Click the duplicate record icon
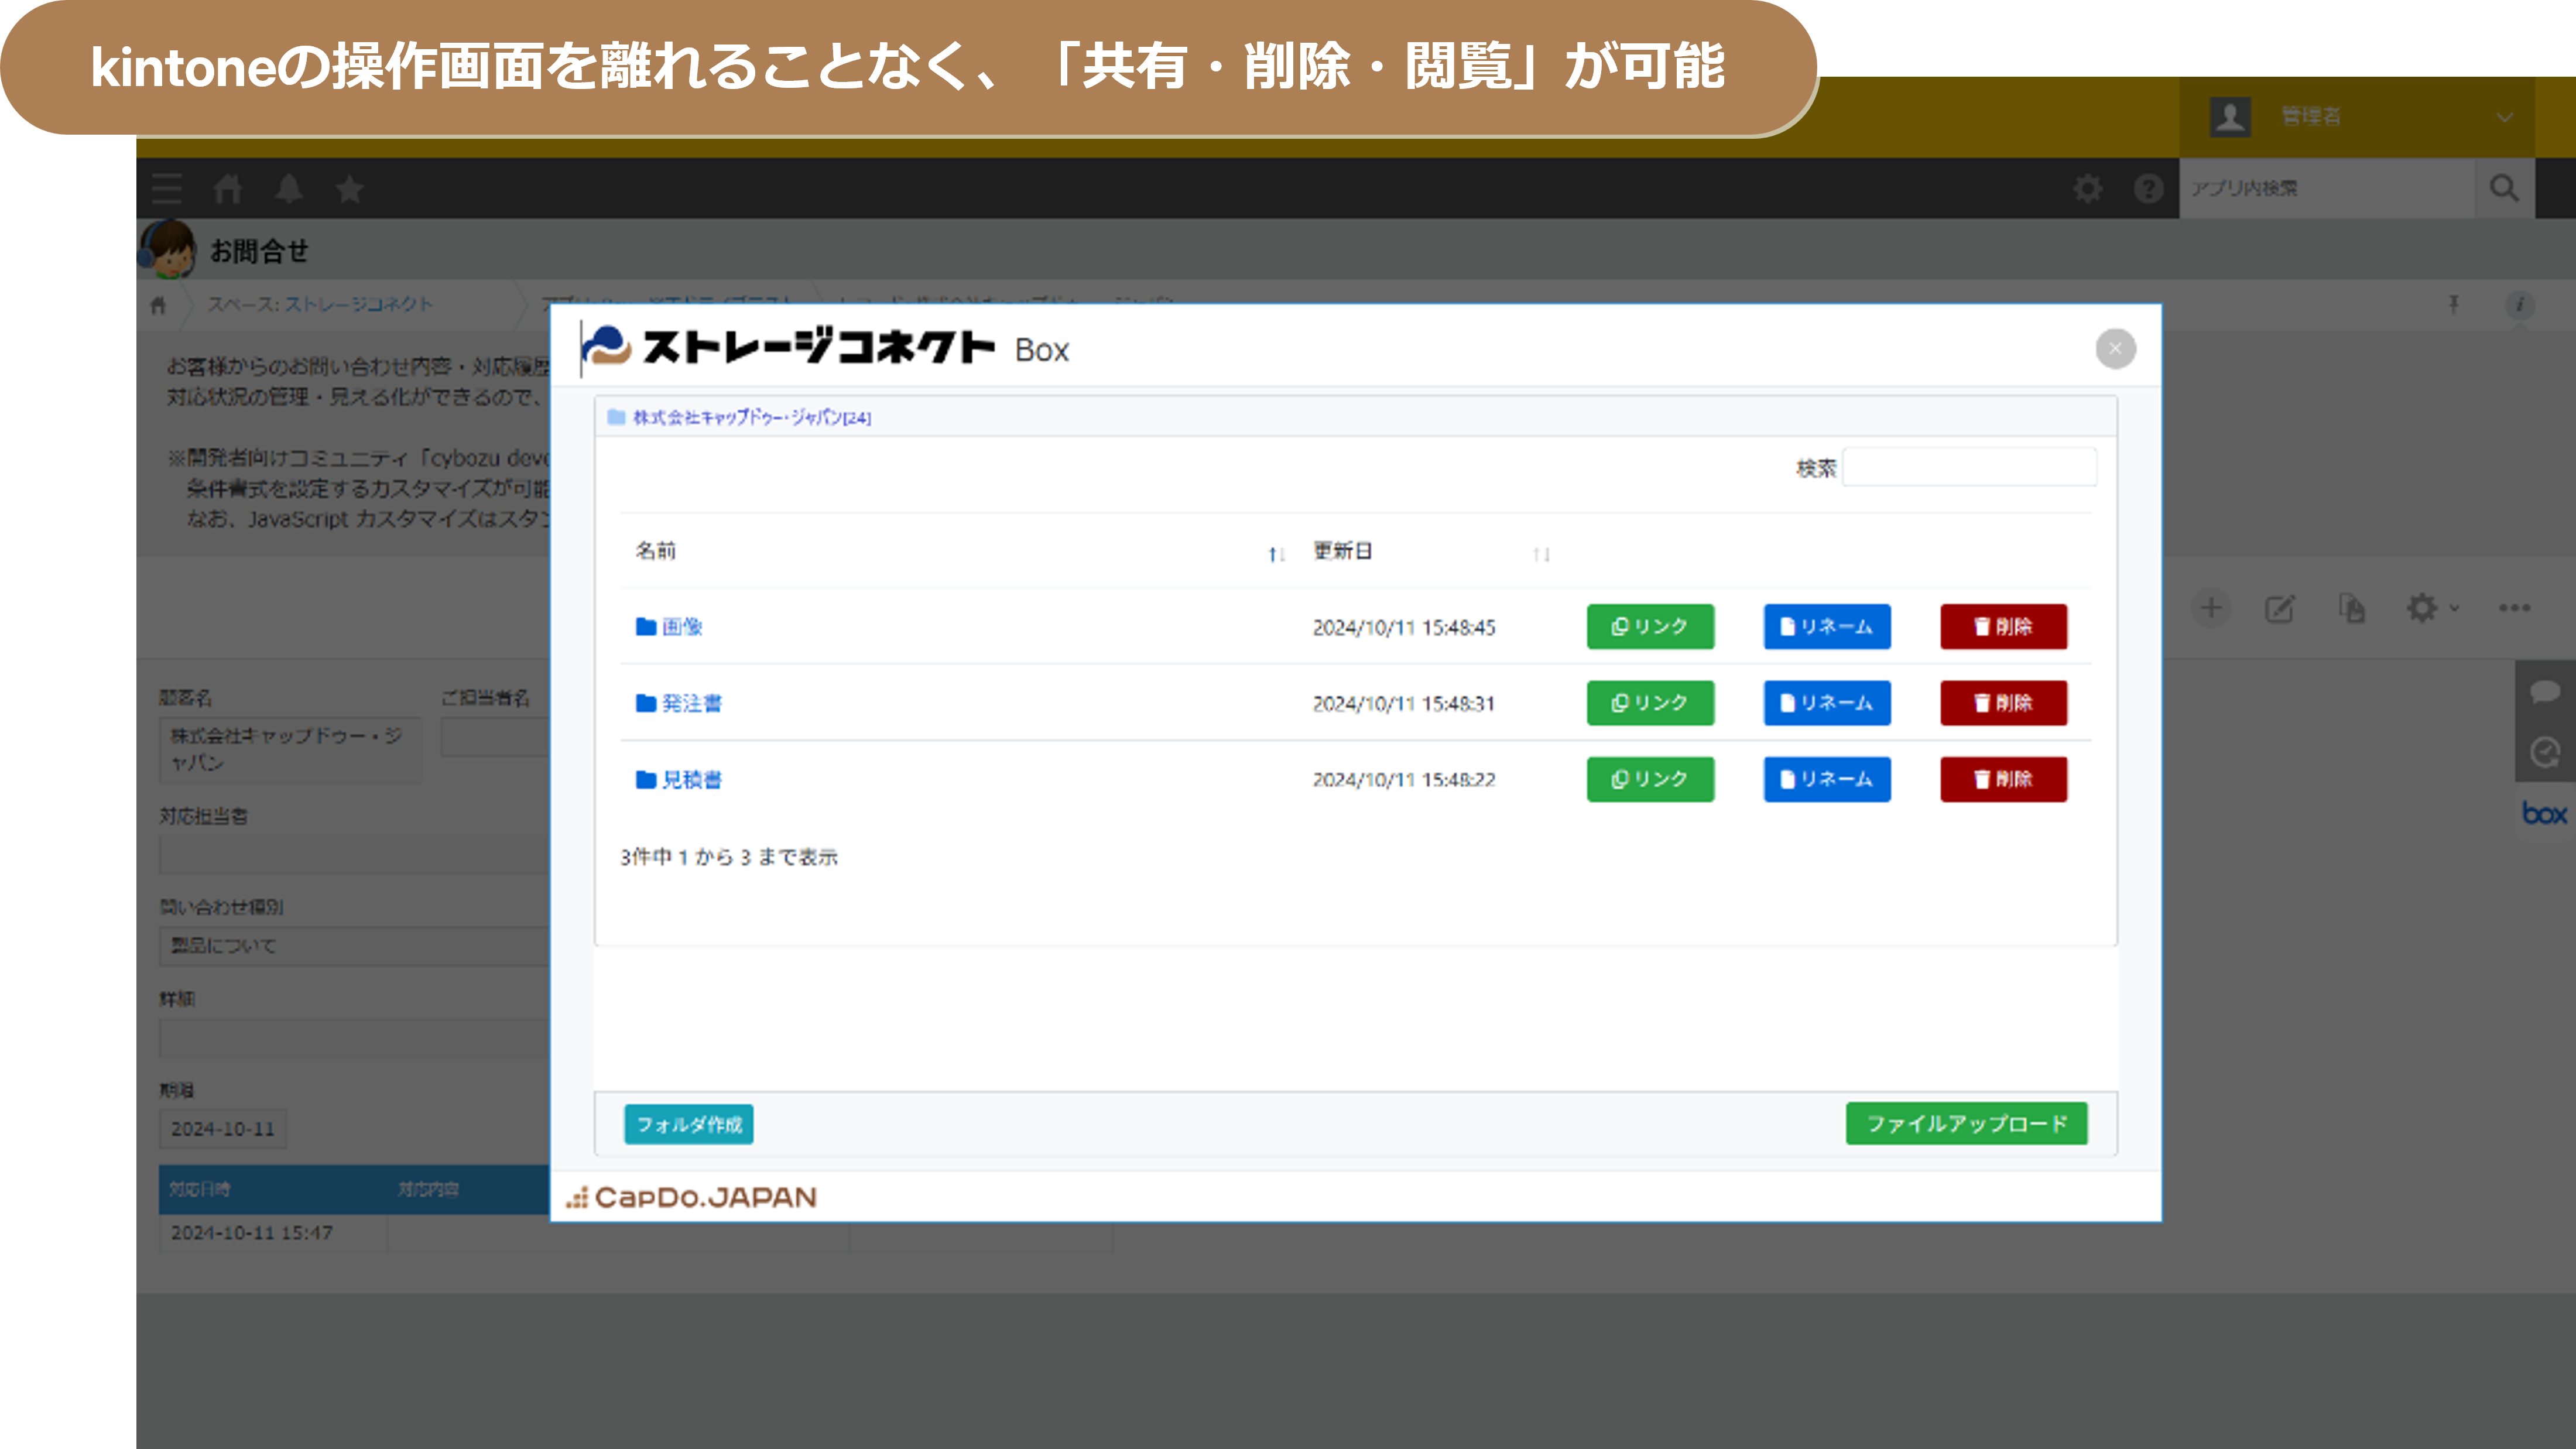The height and width of the screenshot is (1449, 2576). [2352, 607]
